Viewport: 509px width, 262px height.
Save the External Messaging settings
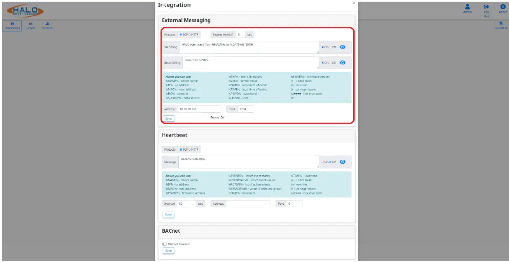(x=168, y=118)
